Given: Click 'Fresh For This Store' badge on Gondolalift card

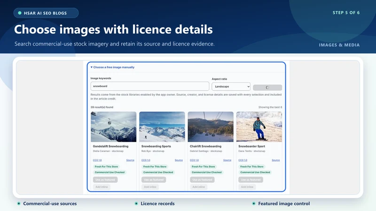Looking at the screenshot, I should 106,166.
